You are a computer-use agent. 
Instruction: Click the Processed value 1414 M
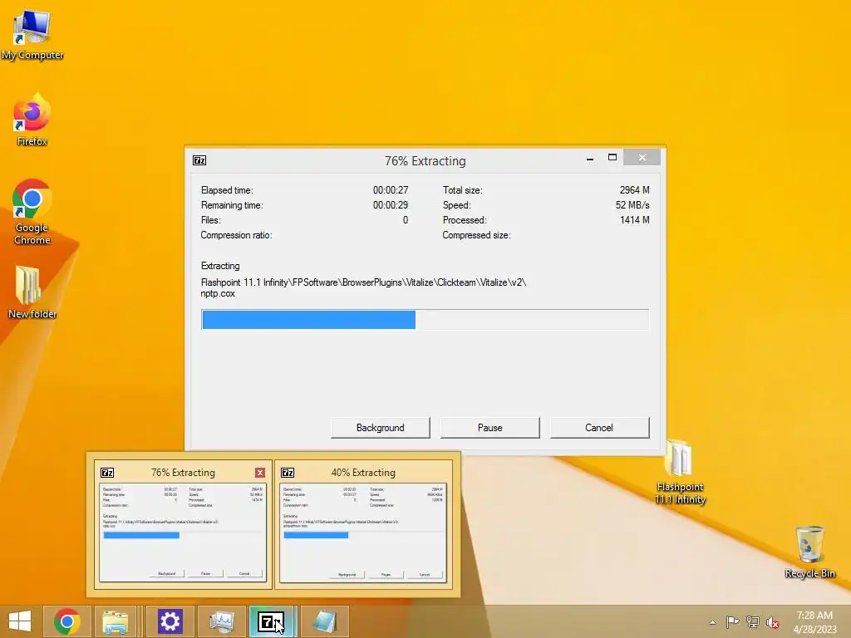[x=634, y=219]
